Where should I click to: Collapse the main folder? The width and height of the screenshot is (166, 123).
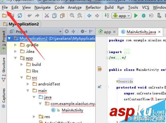tap(28, 91)
